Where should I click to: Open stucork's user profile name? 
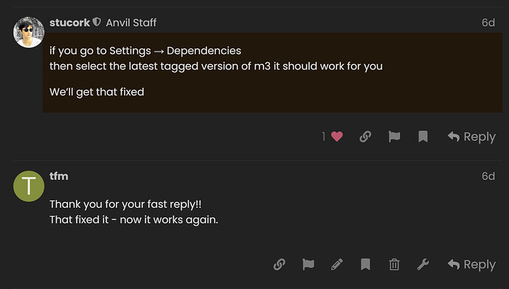pyautogui.click(x=69, y=23)
